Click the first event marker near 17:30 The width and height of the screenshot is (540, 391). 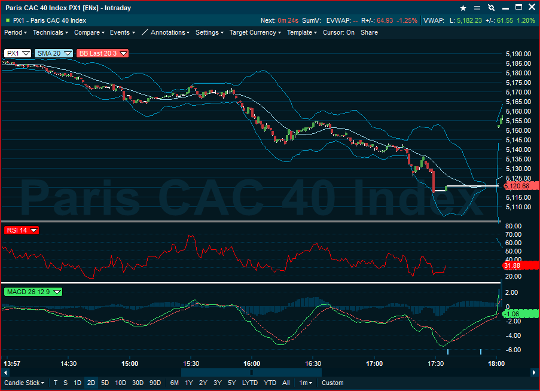pos(448,352)
